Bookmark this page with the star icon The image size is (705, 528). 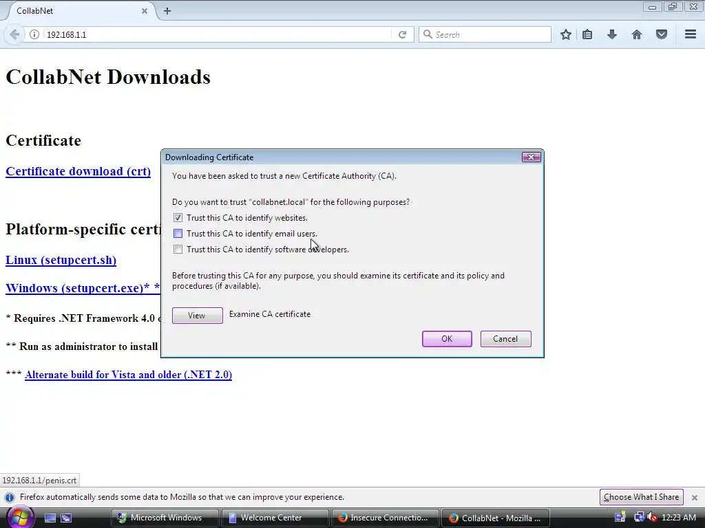(x=566, y=34)
